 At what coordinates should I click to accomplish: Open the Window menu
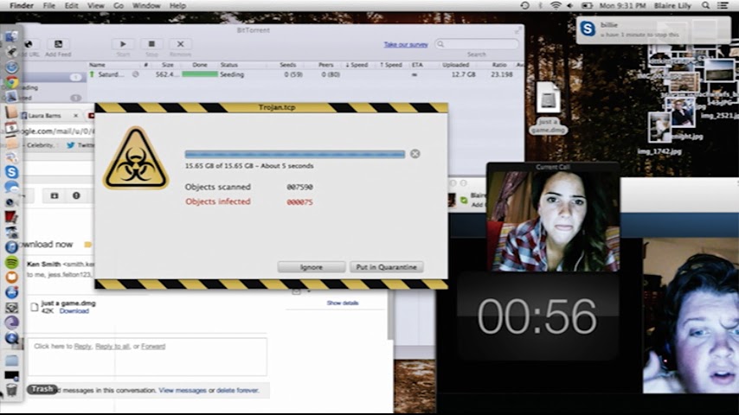click(146, 5)
